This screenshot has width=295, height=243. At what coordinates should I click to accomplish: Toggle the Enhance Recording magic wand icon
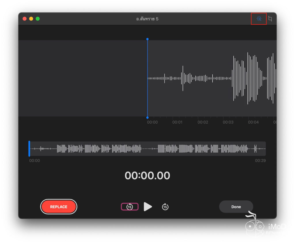coord(259,19)
